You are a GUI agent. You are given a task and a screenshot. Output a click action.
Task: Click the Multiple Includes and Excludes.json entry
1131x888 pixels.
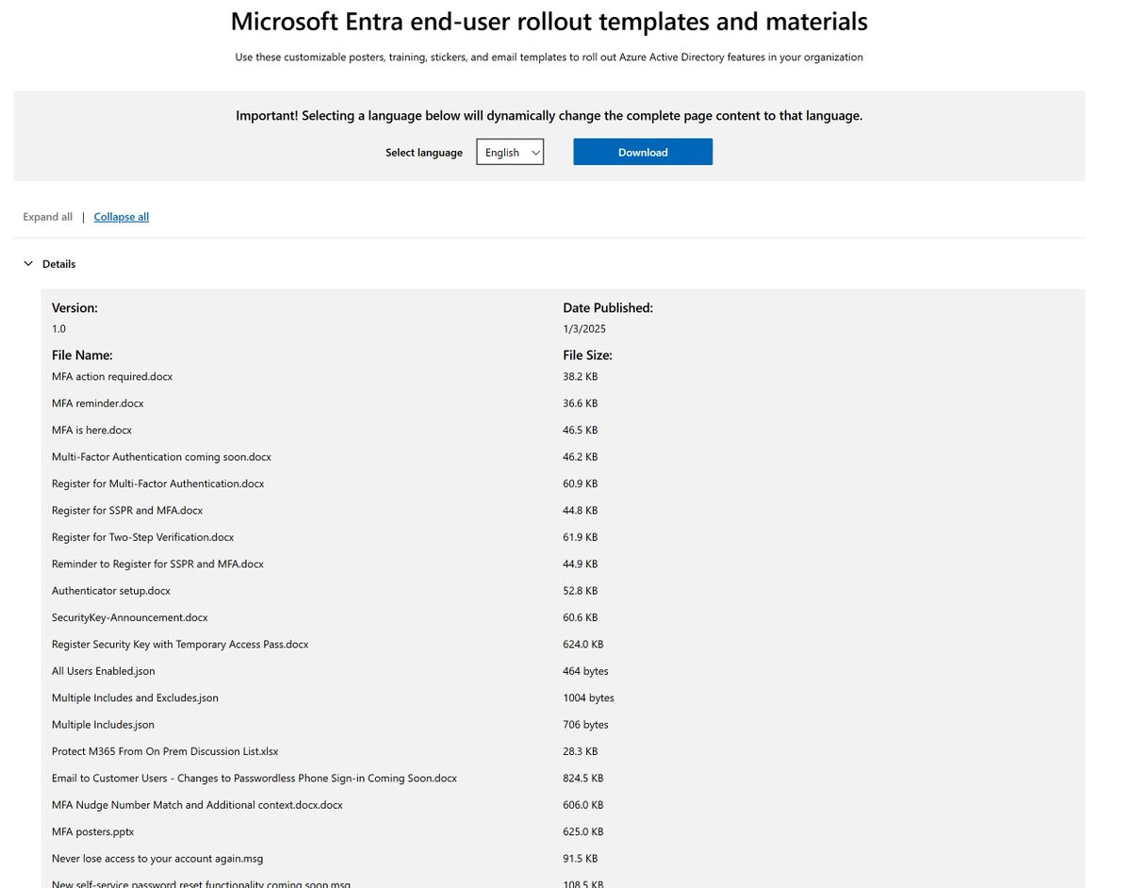135,698
